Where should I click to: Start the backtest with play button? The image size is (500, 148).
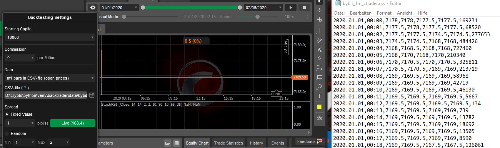click(291, 7)
